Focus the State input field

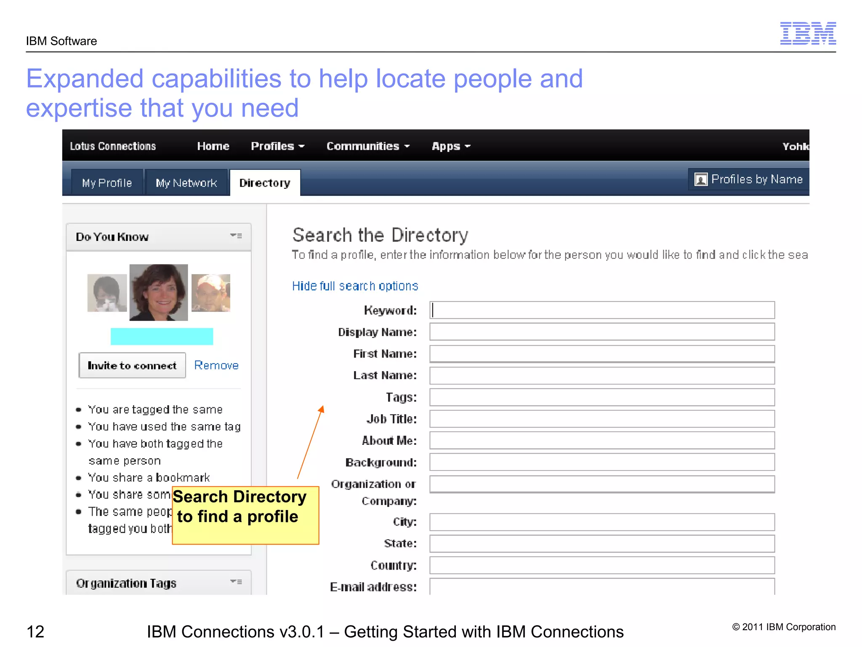[602, 543]
